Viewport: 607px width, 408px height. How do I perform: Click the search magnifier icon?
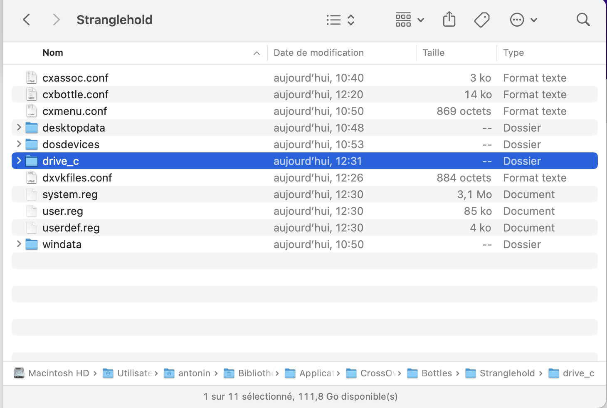[x=583, y=20]
